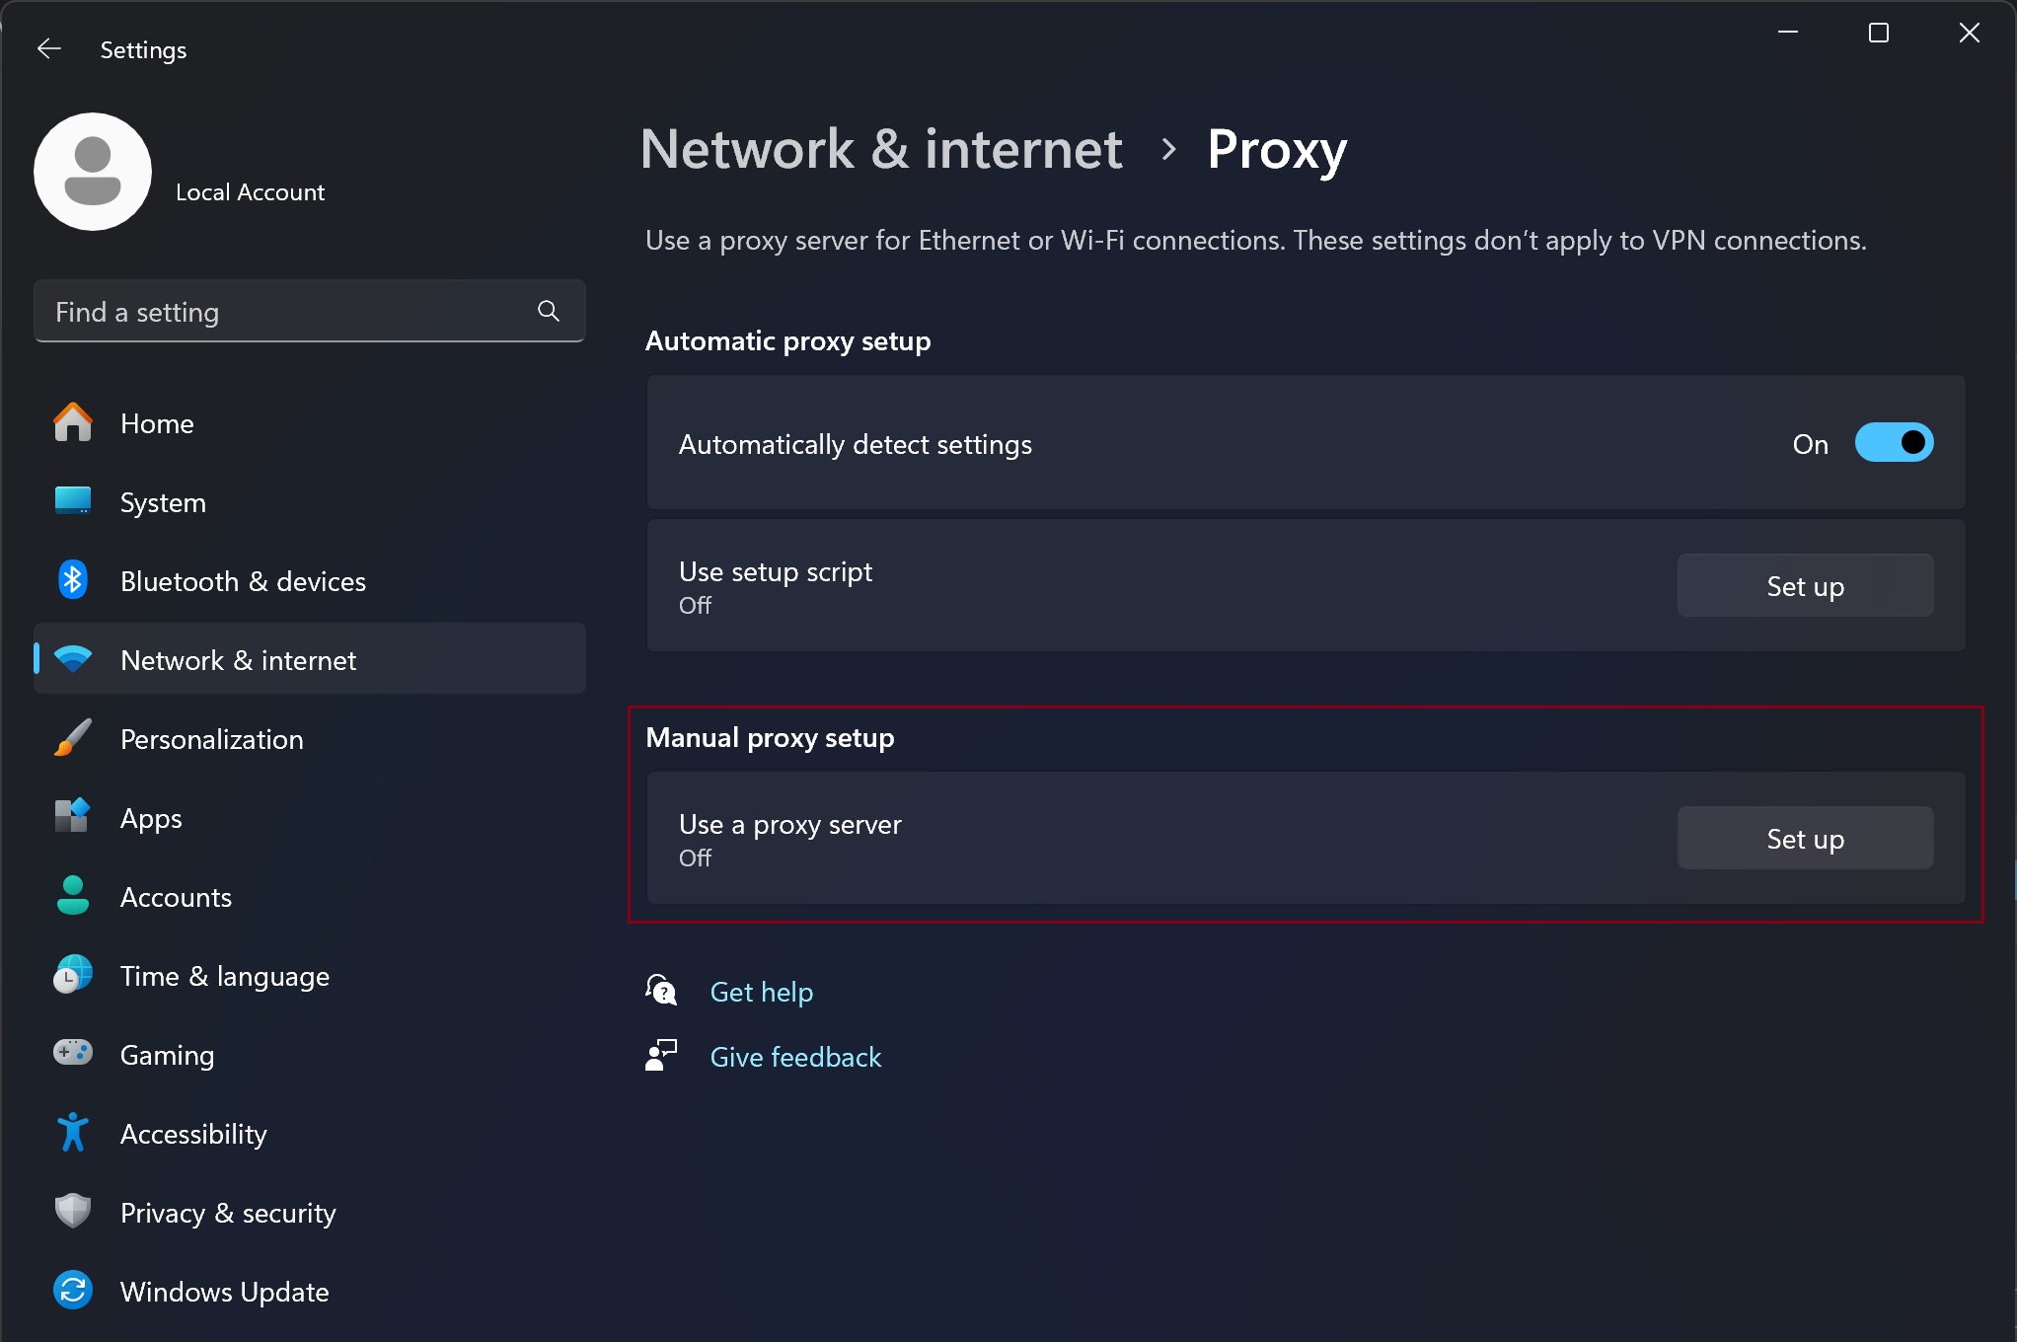Disable Automatically detect settings toggle
The width and height of the screenshot is (2017, 1342).
tap(1893, 443)
